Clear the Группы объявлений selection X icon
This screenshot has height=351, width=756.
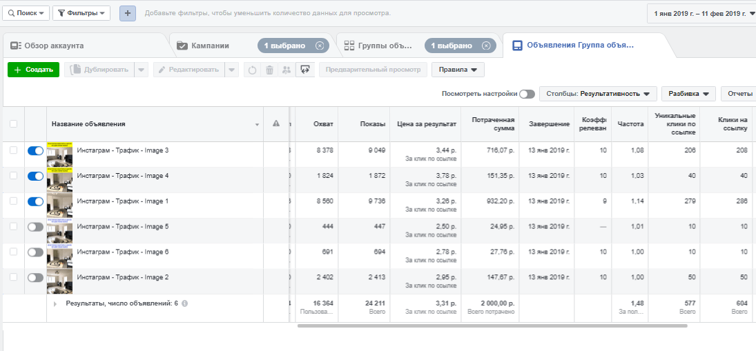pyautogui.click(x=486, y=46)
